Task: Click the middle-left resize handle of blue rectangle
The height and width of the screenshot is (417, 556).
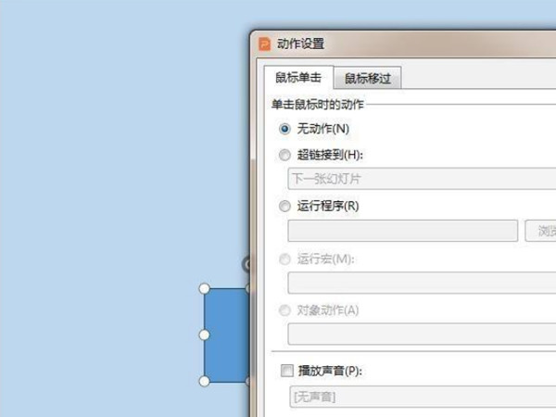Action: 205,335
